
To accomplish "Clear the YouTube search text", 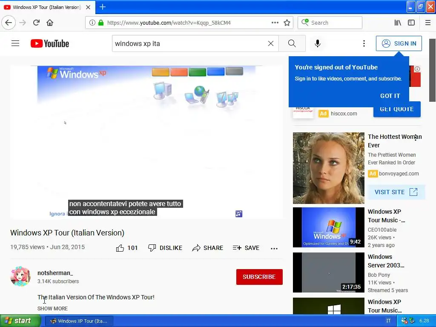I will pos(270,43).
